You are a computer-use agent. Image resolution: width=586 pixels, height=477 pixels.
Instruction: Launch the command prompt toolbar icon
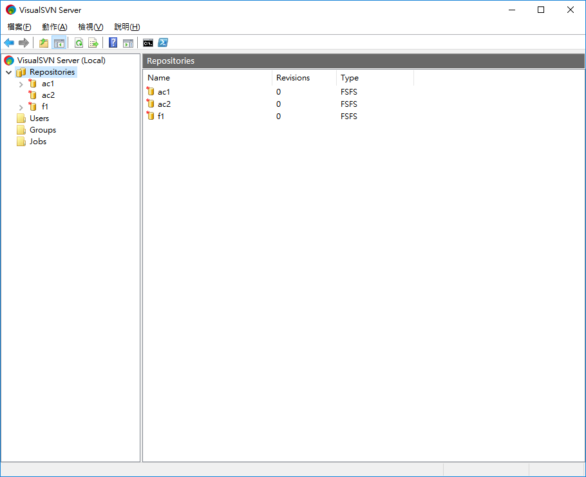[x=148, y=43]
